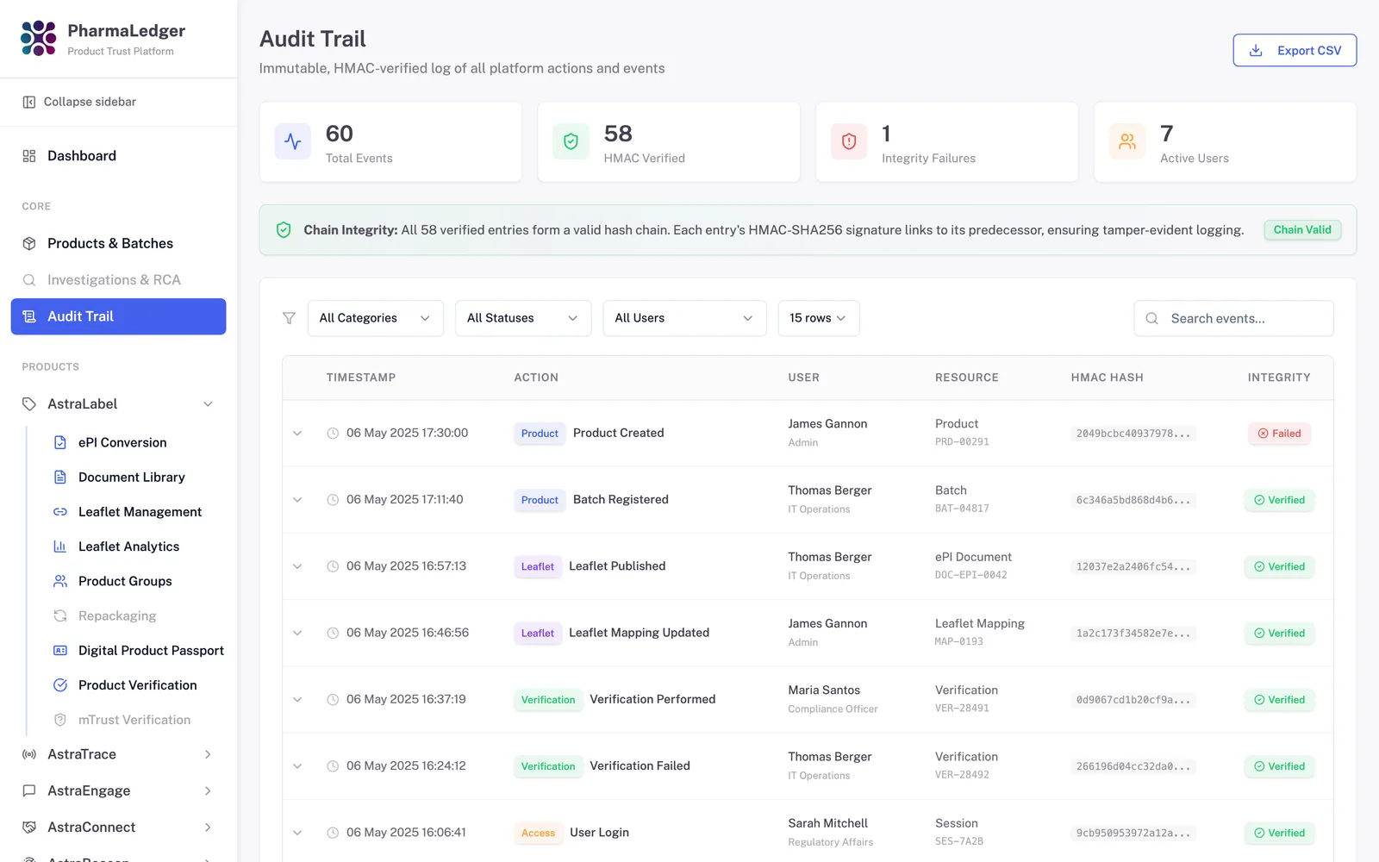The height and width of the screenshot is (862, 1379).
Task: Click the mTrust Verification shield icon
Action: (60, 720)
